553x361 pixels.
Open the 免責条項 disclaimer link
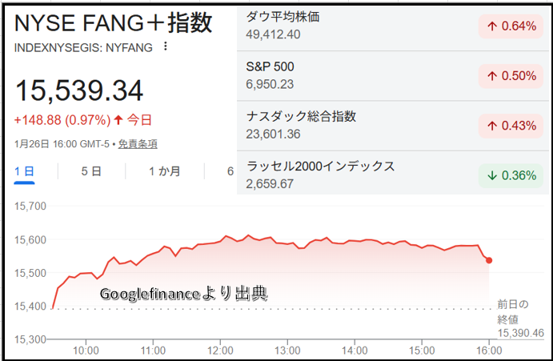pos(138,144)
